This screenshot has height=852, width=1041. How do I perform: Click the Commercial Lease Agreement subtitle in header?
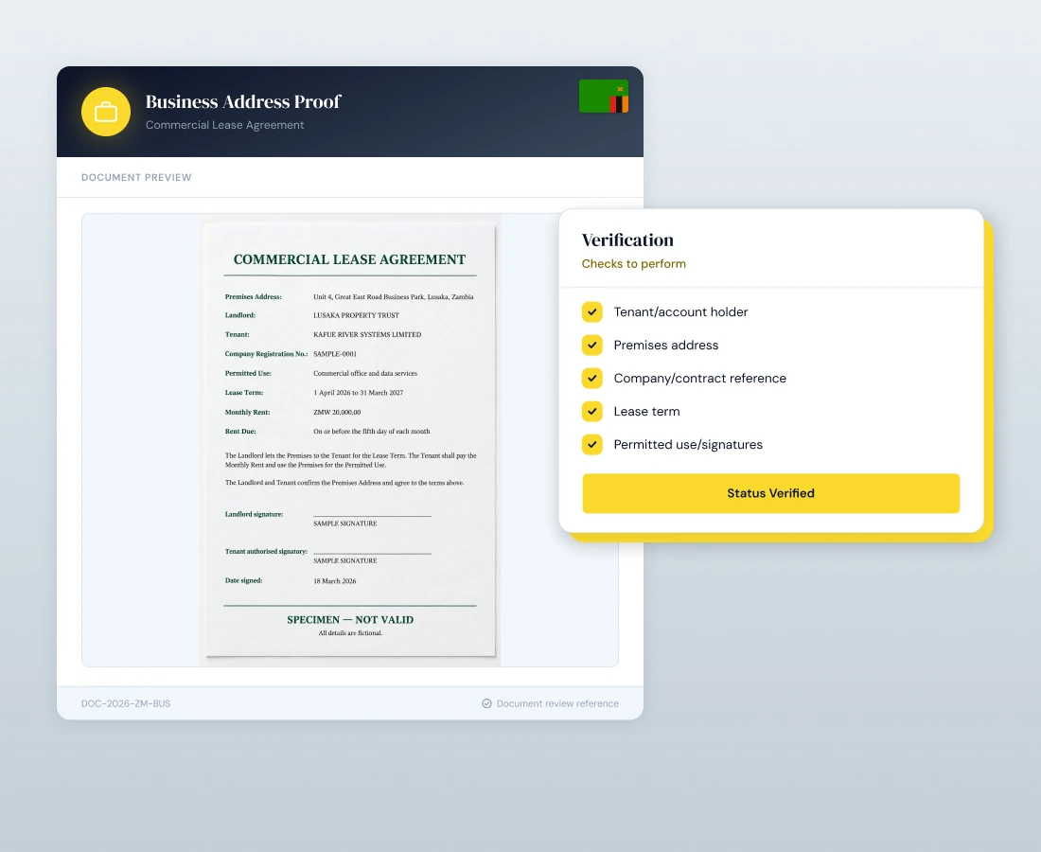click(x=224, y=125)
